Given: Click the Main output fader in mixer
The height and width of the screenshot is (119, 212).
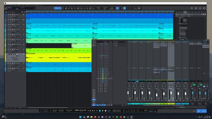Looking at the screenshot, I should pos(206,93).
